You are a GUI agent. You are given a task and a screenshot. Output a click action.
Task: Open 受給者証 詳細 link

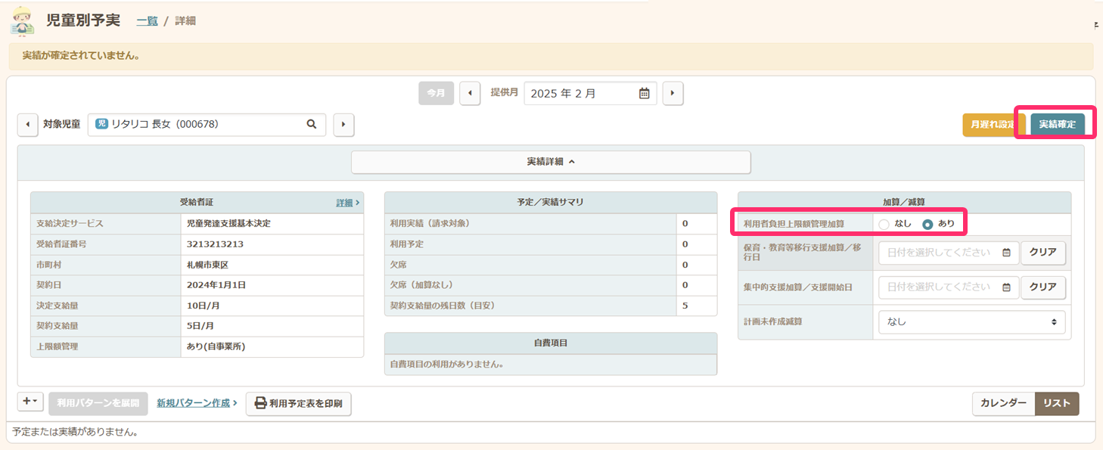[347, 203]
